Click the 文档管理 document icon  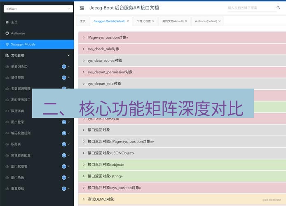pos(7,56)
